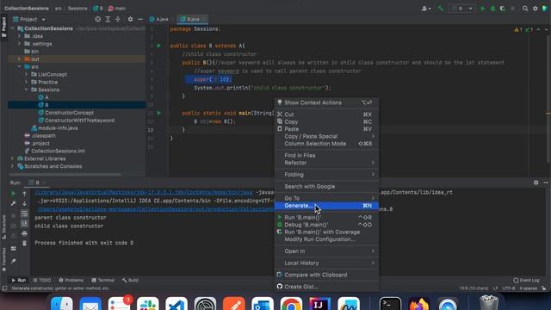Choose Generate... from the context menu
The width and height of the screenshot is (551, 310).
326,206
